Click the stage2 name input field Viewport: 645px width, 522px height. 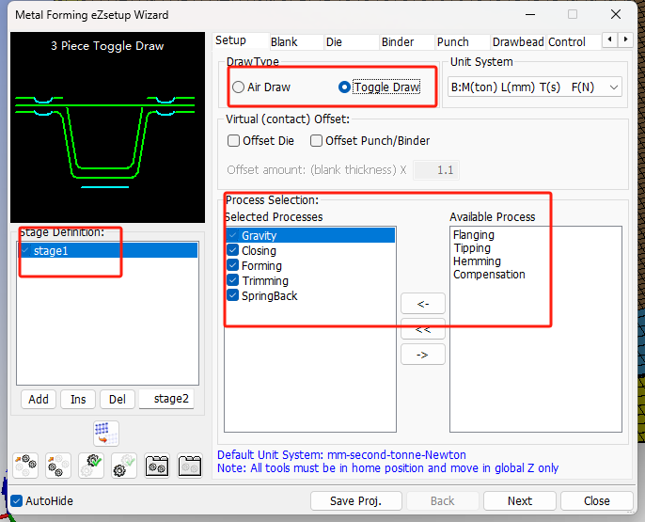[x=166, y=399]
